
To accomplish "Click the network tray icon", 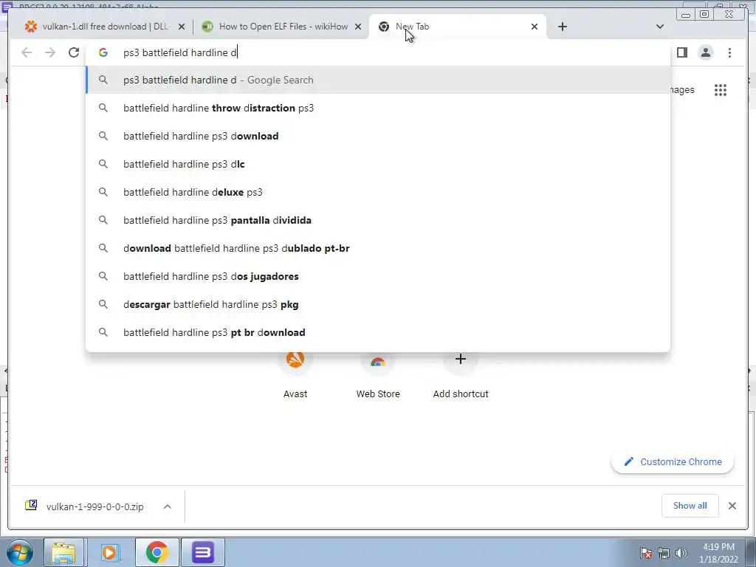I will point(664,553).
